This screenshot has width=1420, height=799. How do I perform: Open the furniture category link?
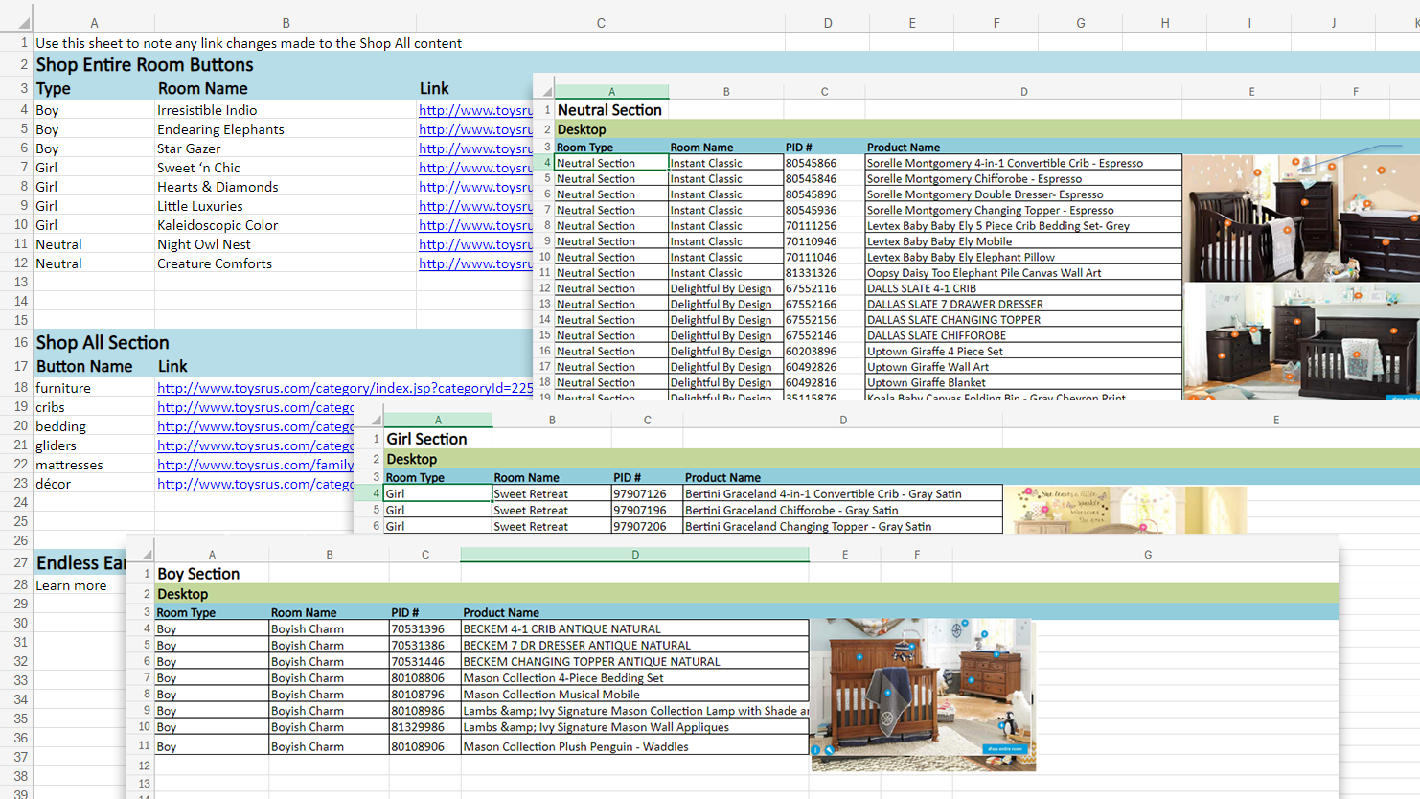point(345,388)
